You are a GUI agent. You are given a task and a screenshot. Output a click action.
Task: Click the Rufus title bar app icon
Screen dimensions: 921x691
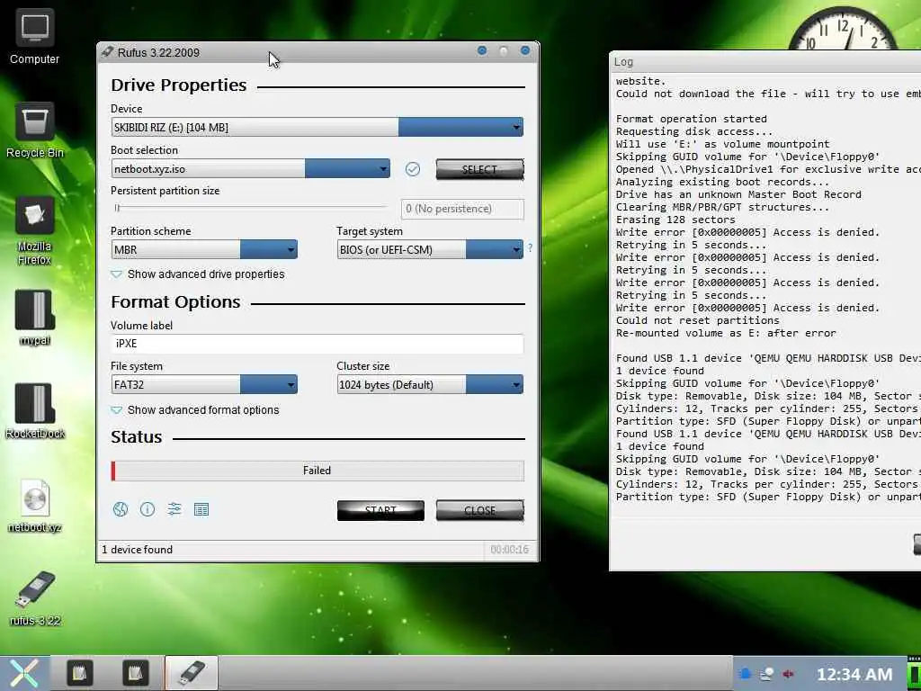click(x=107, y=51)
